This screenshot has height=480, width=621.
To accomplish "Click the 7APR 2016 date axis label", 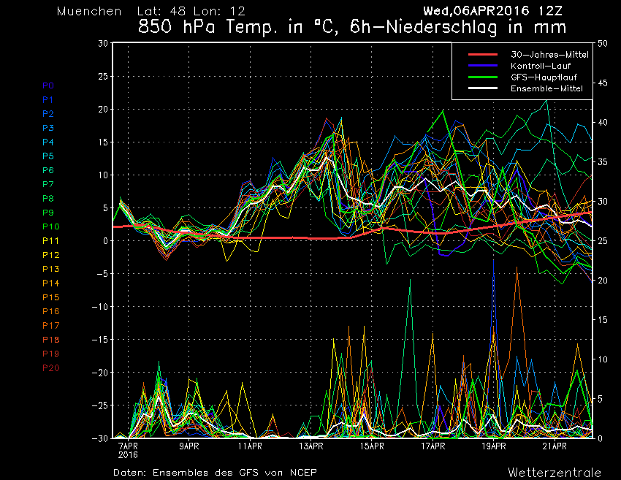I will click(x=128, y=451).
